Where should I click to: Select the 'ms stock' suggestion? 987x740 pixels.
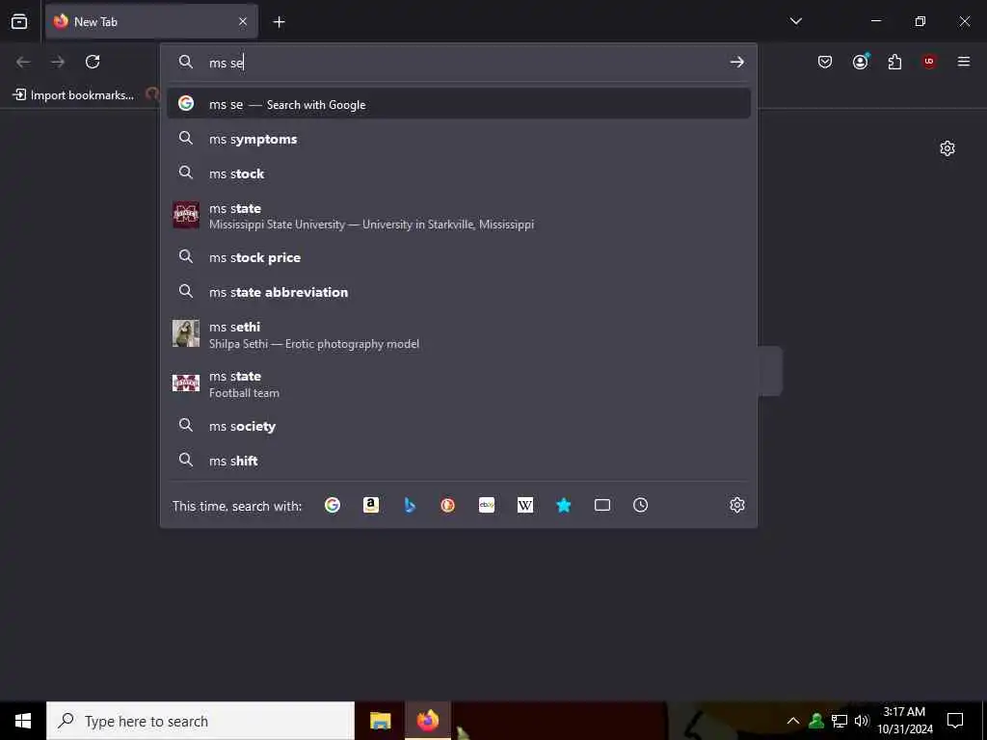458,173
